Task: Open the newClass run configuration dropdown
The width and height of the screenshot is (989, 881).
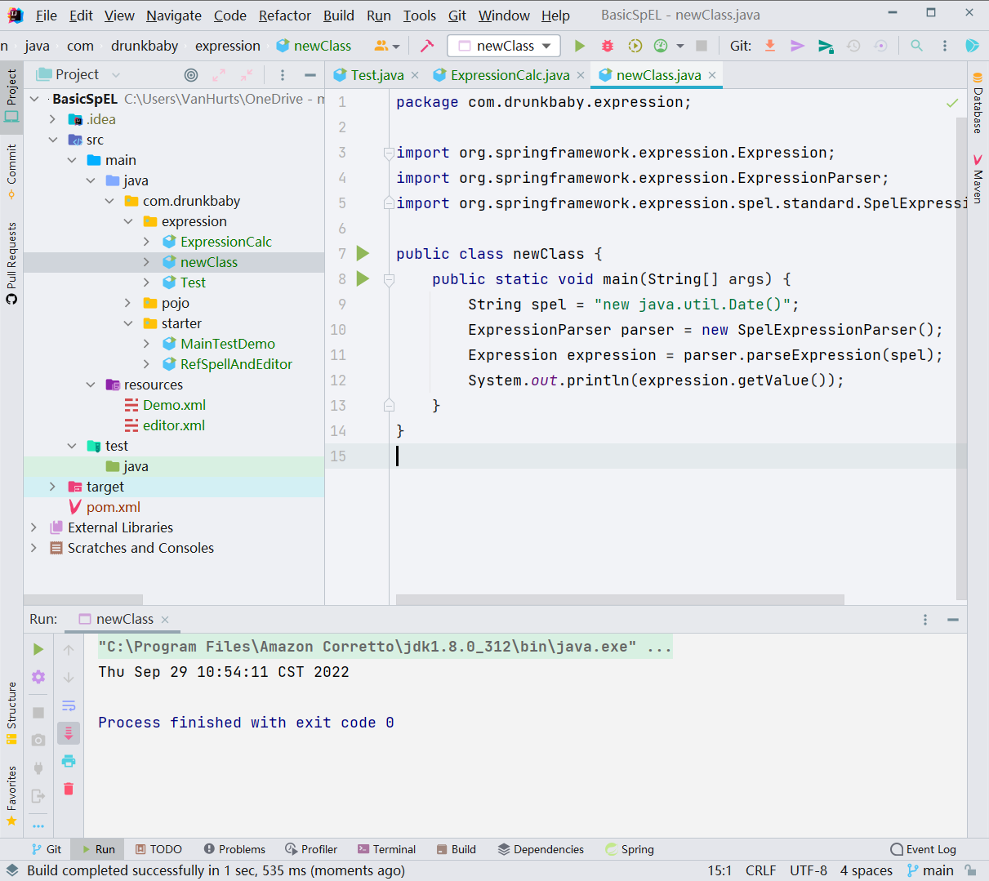Action: (505, 46)
